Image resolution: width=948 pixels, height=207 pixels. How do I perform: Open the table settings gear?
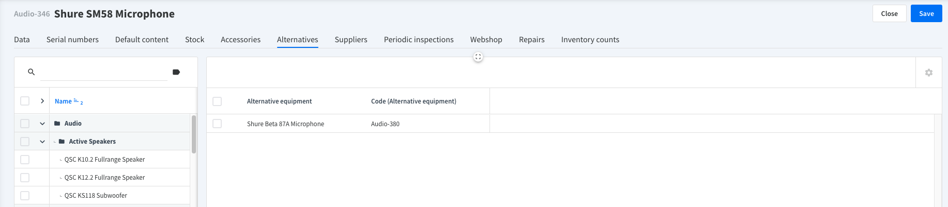929,73
